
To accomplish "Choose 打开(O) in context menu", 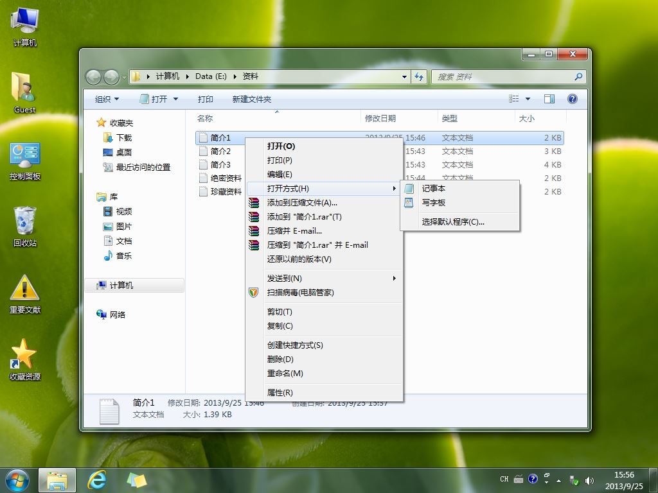I will coord(324,146).
